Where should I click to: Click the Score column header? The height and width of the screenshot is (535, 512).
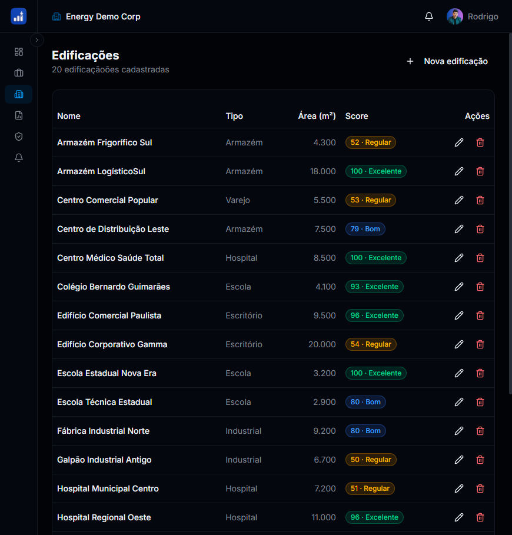[357, 116]
